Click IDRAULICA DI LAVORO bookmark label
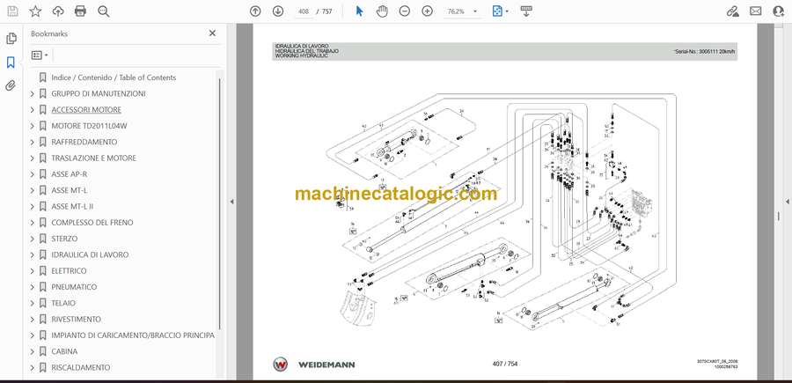792x383 pixels. [x=90, y=254]
